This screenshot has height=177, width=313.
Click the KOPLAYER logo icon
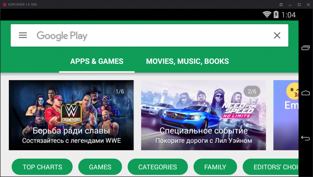(5, 4)
